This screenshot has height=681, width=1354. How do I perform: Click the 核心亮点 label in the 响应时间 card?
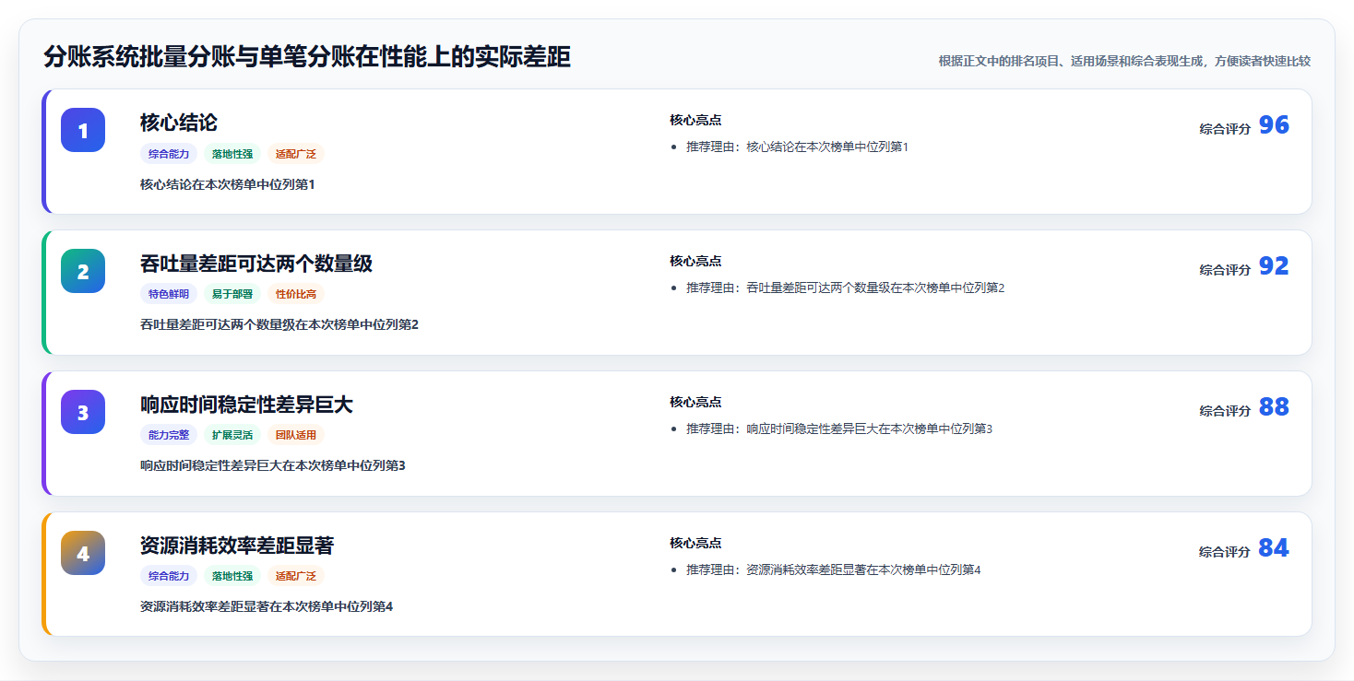[x=695, y=402]
